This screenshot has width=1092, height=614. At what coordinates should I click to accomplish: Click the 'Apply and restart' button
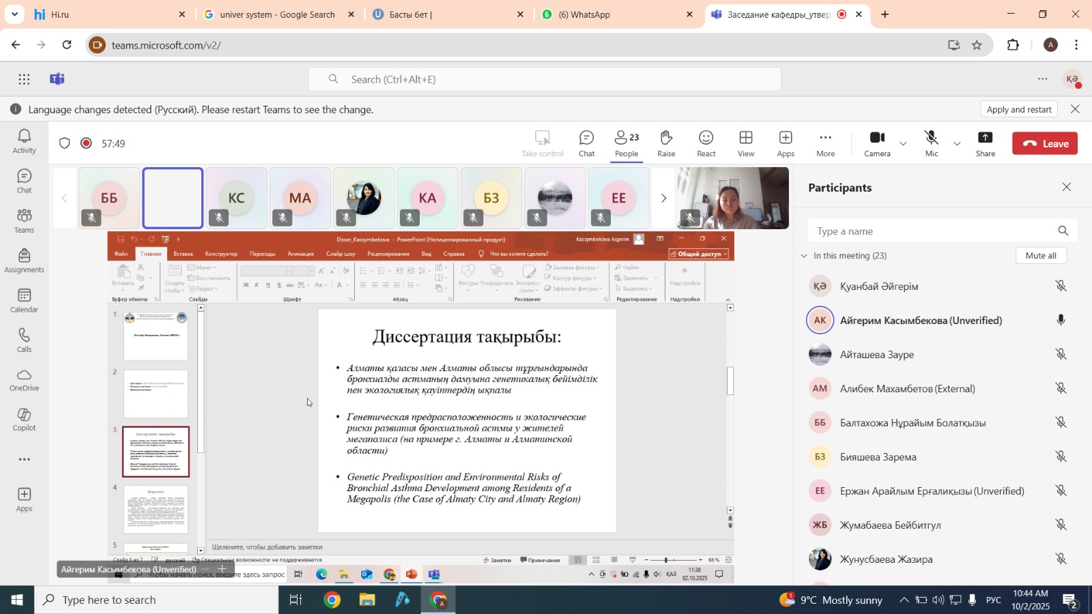(1019, 109)
